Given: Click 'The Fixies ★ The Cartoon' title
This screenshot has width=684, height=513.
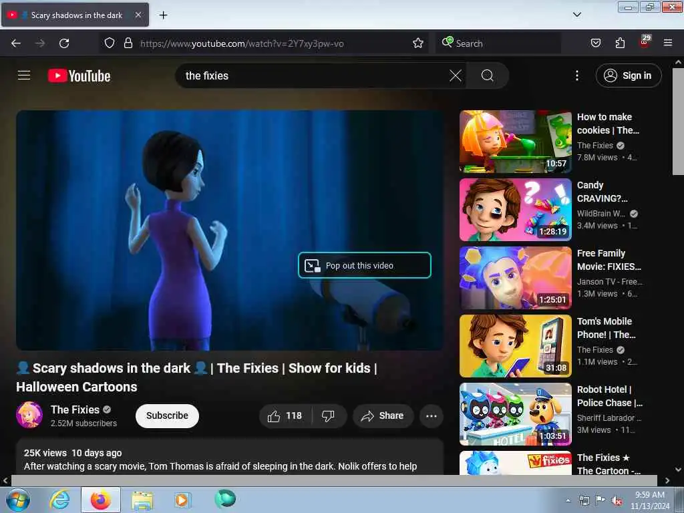Looking at the screenshot, I should [x=609, y=464].
